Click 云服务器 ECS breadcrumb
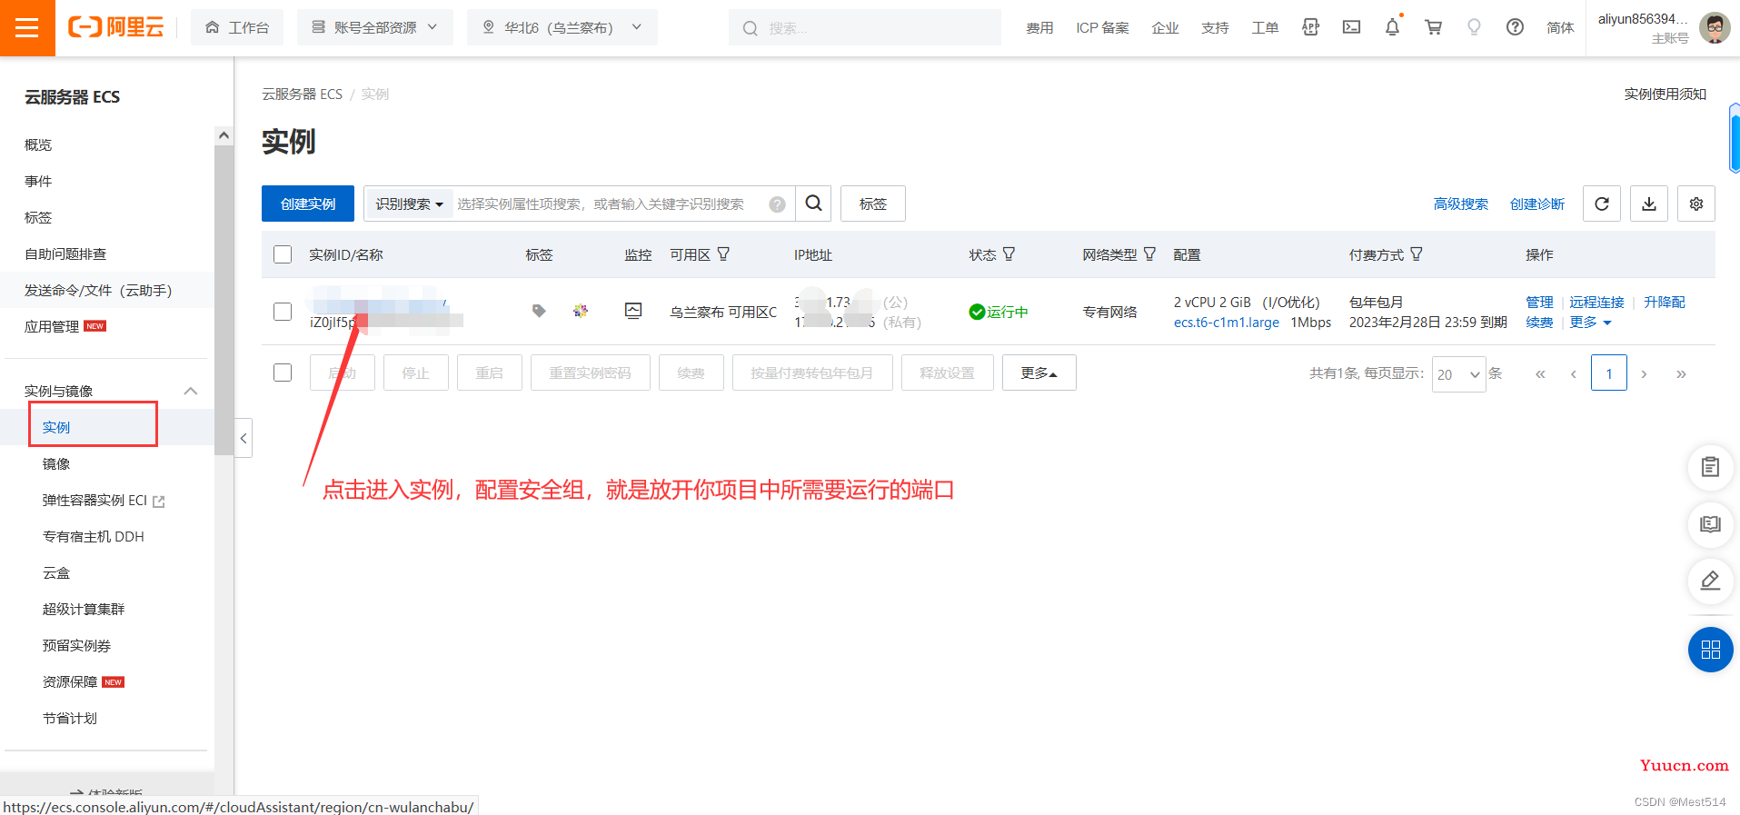This screenshot has width=1740, height=815. [303, 94]
